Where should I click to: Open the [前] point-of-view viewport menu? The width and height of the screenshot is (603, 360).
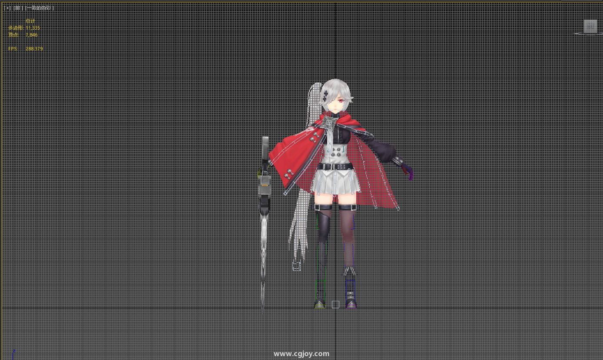point(17,8)
